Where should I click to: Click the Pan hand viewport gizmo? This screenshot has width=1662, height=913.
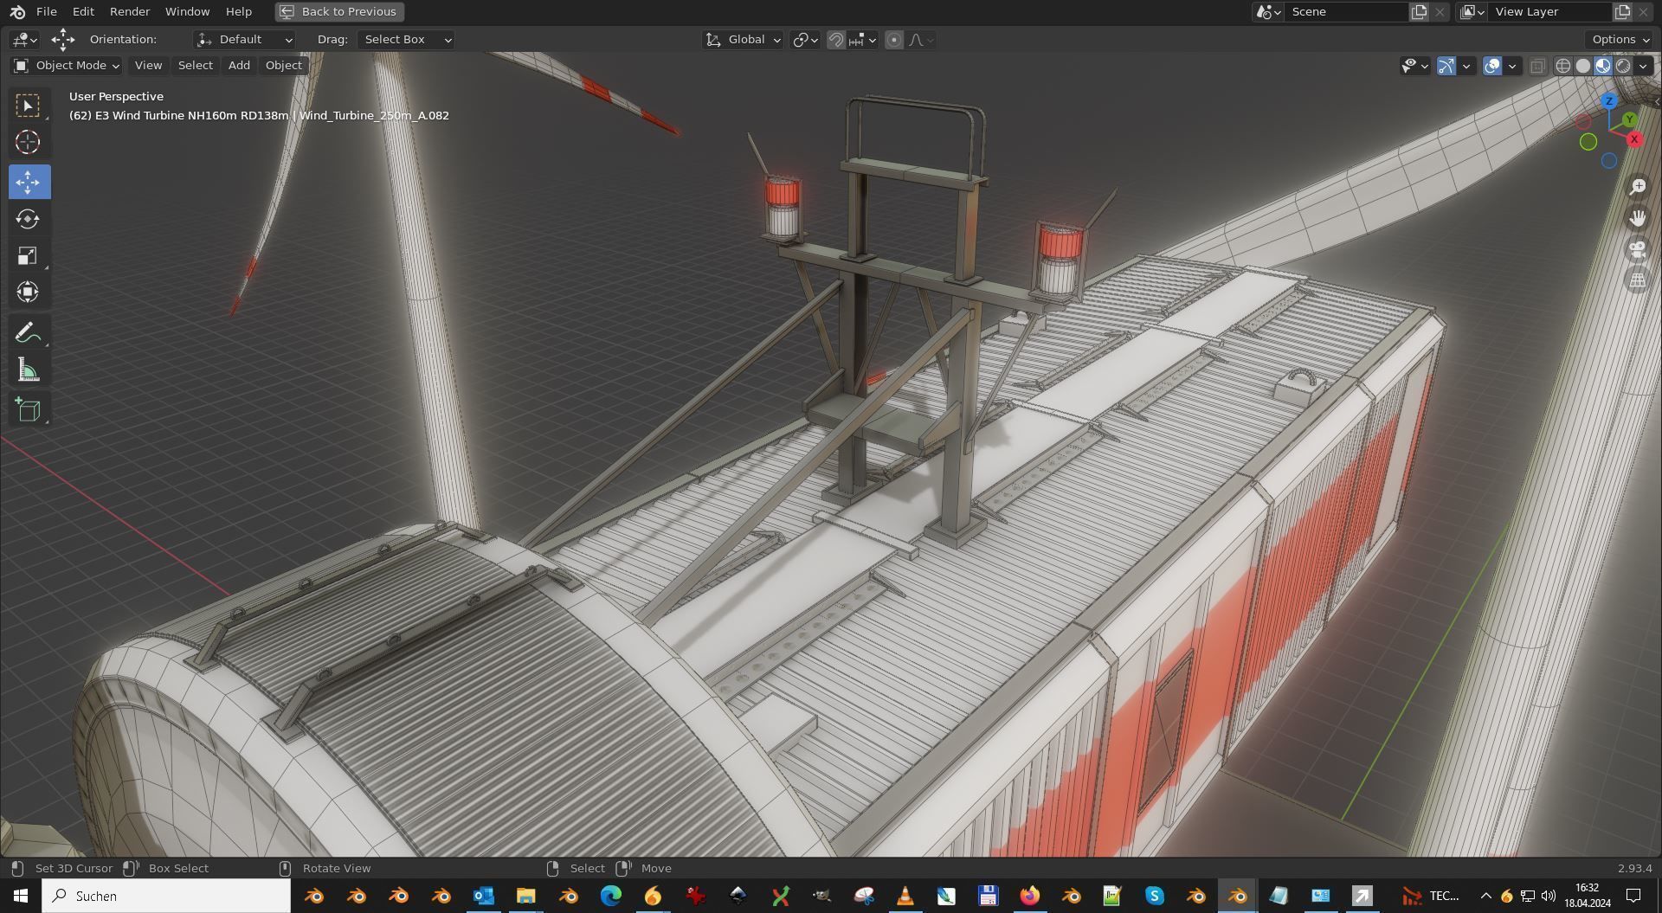tap(1637, 218)
